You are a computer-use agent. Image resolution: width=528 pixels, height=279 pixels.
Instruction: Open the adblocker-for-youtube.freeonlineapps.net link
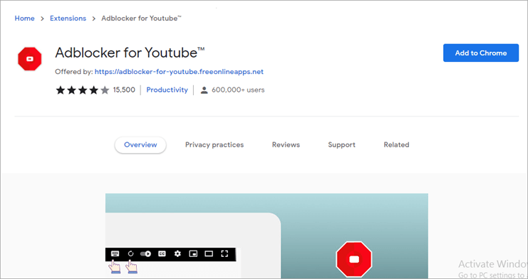pyautogui.click(x=179, y=72)
